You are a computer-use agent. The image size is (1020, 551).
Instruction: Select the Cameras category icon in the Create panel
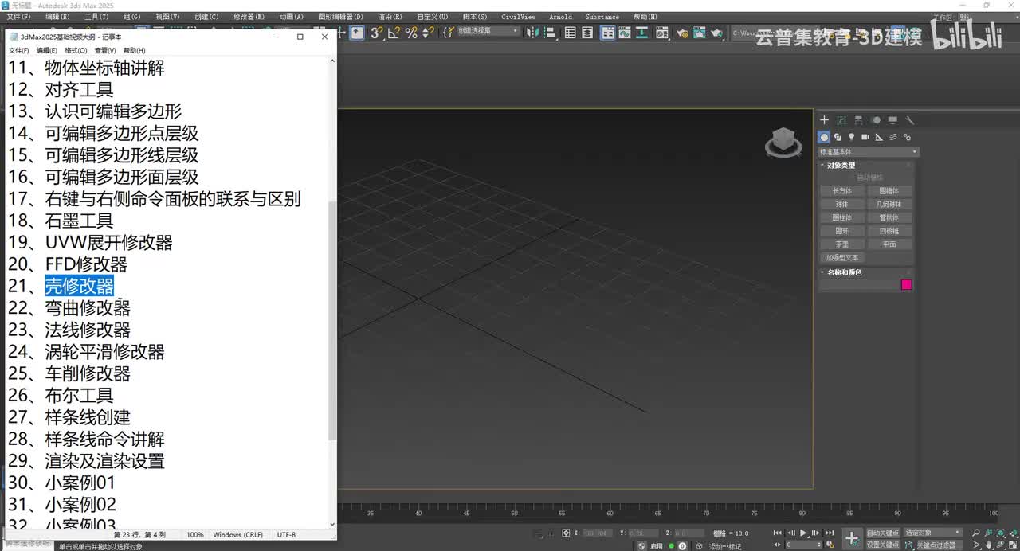865,137
